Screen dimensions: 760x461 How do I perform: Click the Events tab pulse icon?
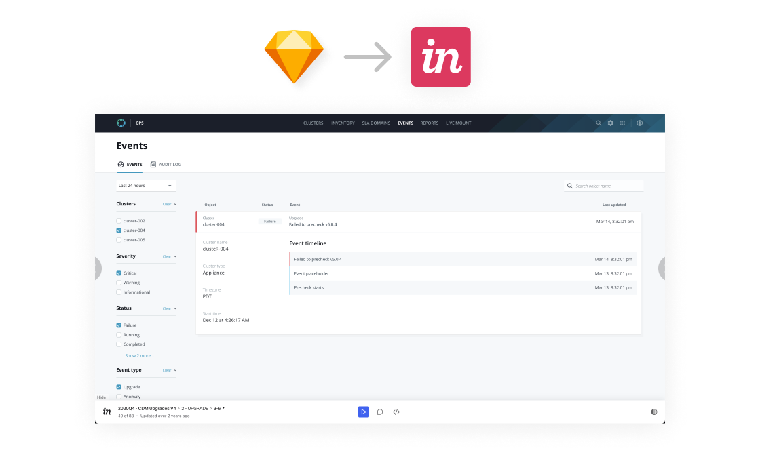121,165
